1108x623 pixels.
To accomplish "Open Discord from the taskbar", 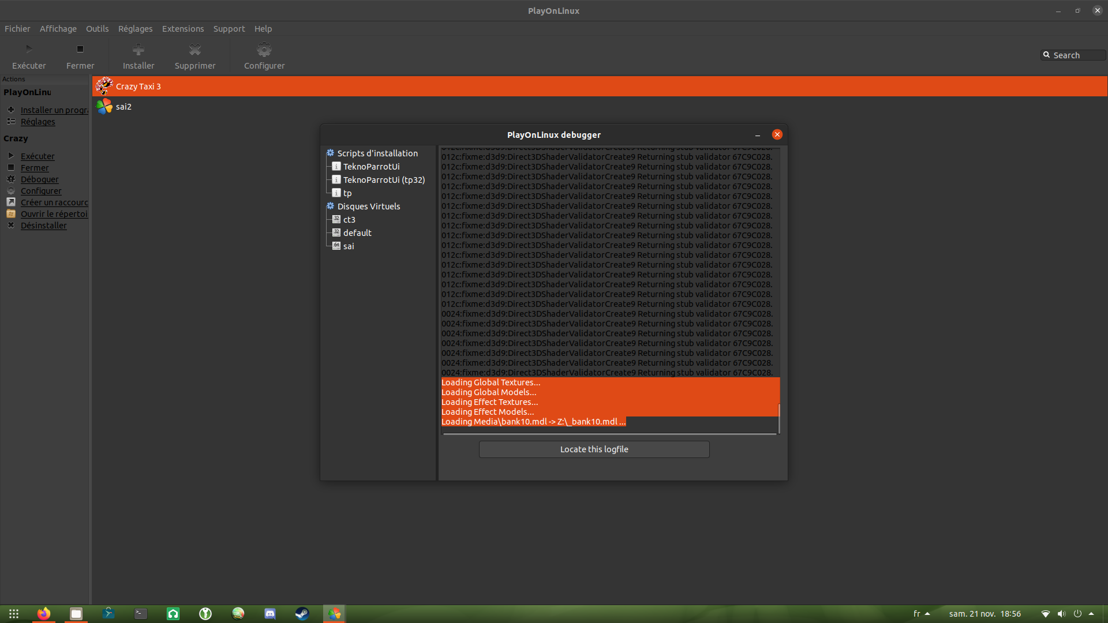I will pos(270,614).
